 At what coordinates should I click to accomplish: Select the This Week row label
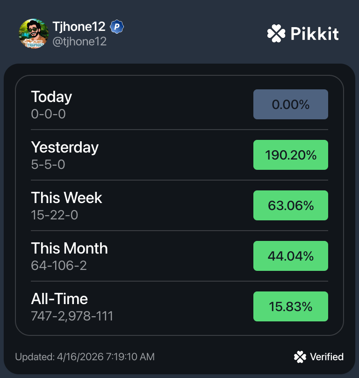[66, 198]
